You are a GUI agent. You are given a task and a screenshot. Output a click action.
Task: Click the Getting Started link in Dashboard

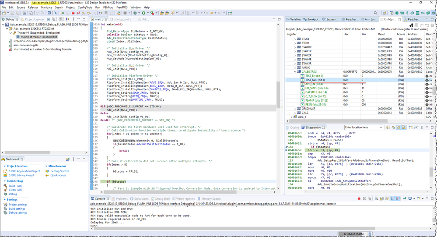point(59,171)
